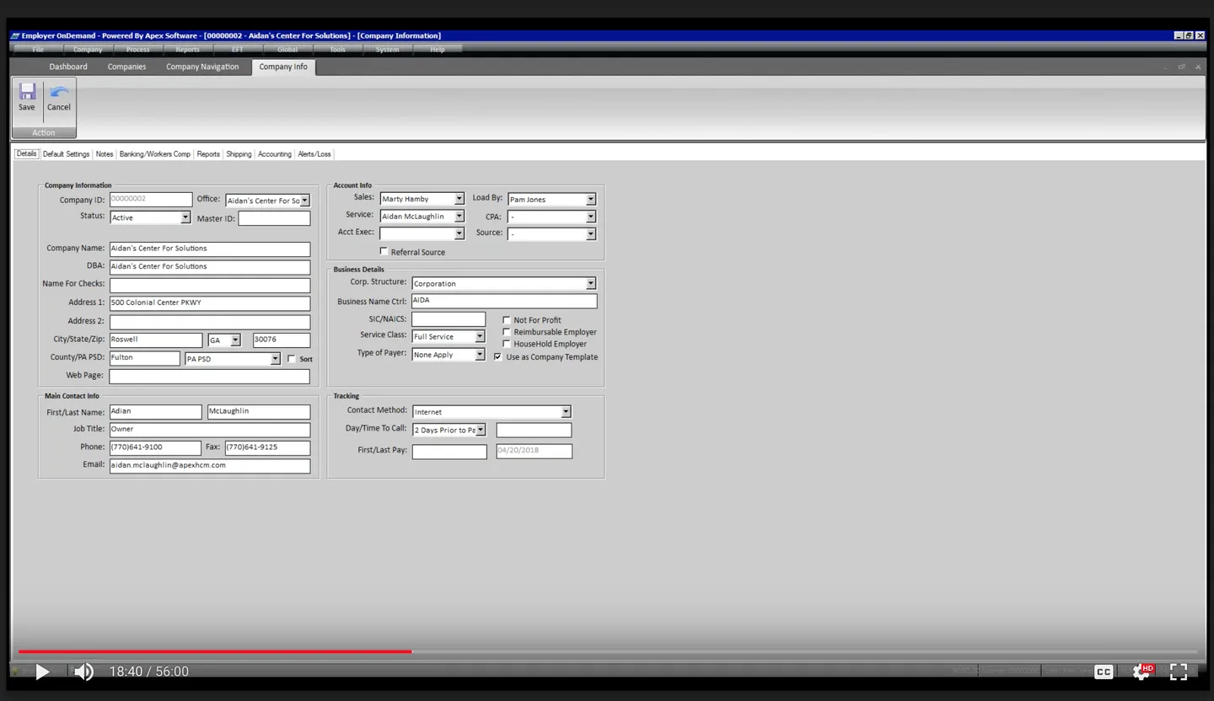This screenshot has width=1214, height=701.
Task: Open the Contact Method dropdown list
Action: tap(566, 411)
